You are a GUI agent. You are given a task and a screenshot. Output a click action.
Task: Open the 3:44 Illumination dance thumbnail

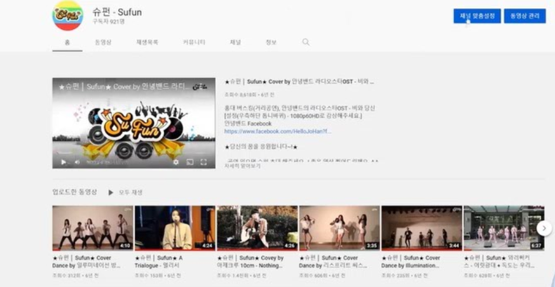(421, 228)
